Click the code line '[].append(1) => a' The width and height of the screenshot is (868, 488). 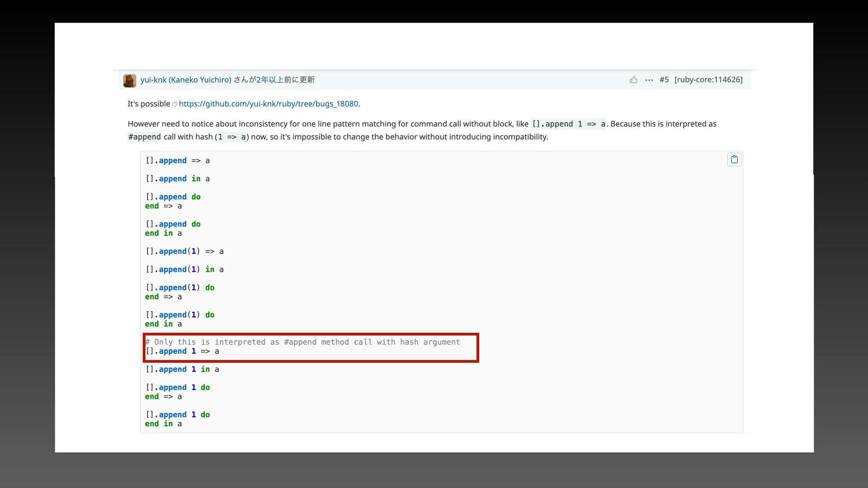[x=184, y=251]
